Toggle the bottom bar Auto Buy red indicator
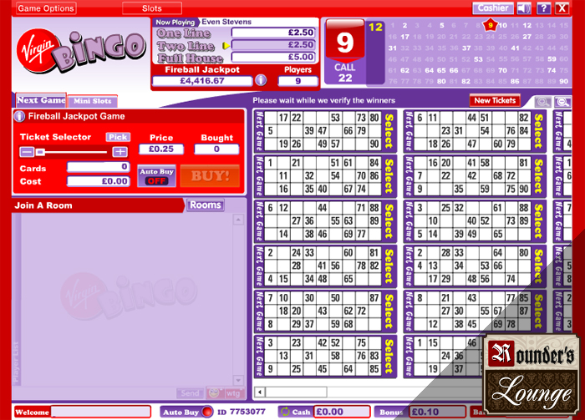 pos(207,412)
